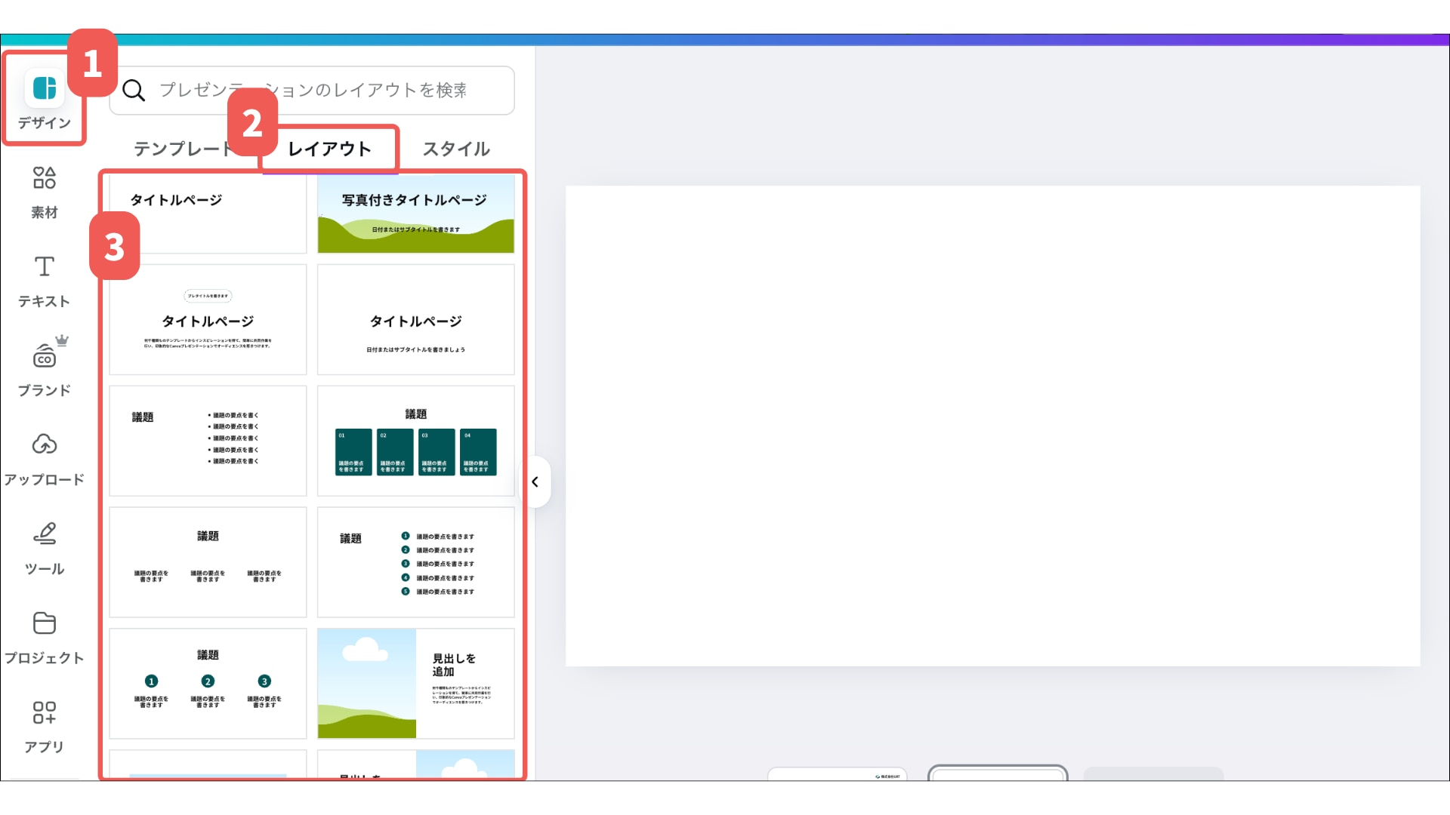
Task: Open the デザイン (Design) sidebar icon
Action: coord(45,89)
